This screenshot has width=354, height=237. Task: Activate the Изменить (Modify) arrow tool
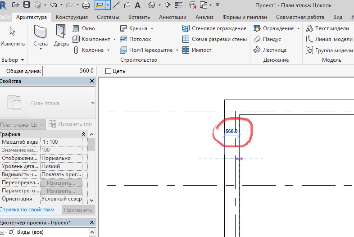12,35
